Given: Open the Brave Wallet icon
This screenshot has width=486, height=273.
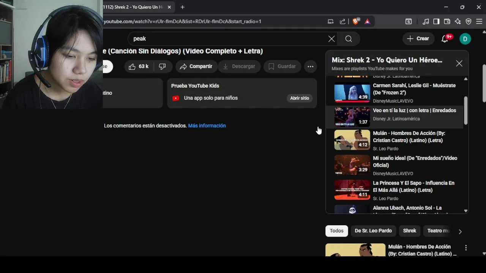Looking at the screenshot, I should 447,22.
